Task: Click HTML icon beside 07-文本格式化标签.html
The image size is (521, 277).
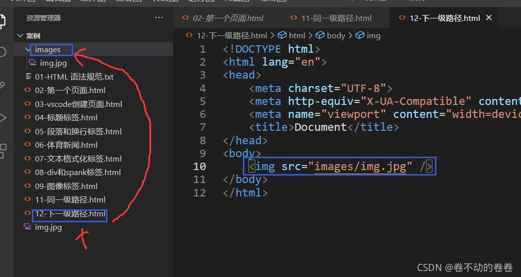Action: (x=27, y=158)
